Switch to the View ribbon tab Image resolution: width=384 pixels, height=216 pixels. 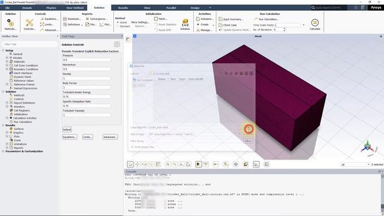pos(147,8)
